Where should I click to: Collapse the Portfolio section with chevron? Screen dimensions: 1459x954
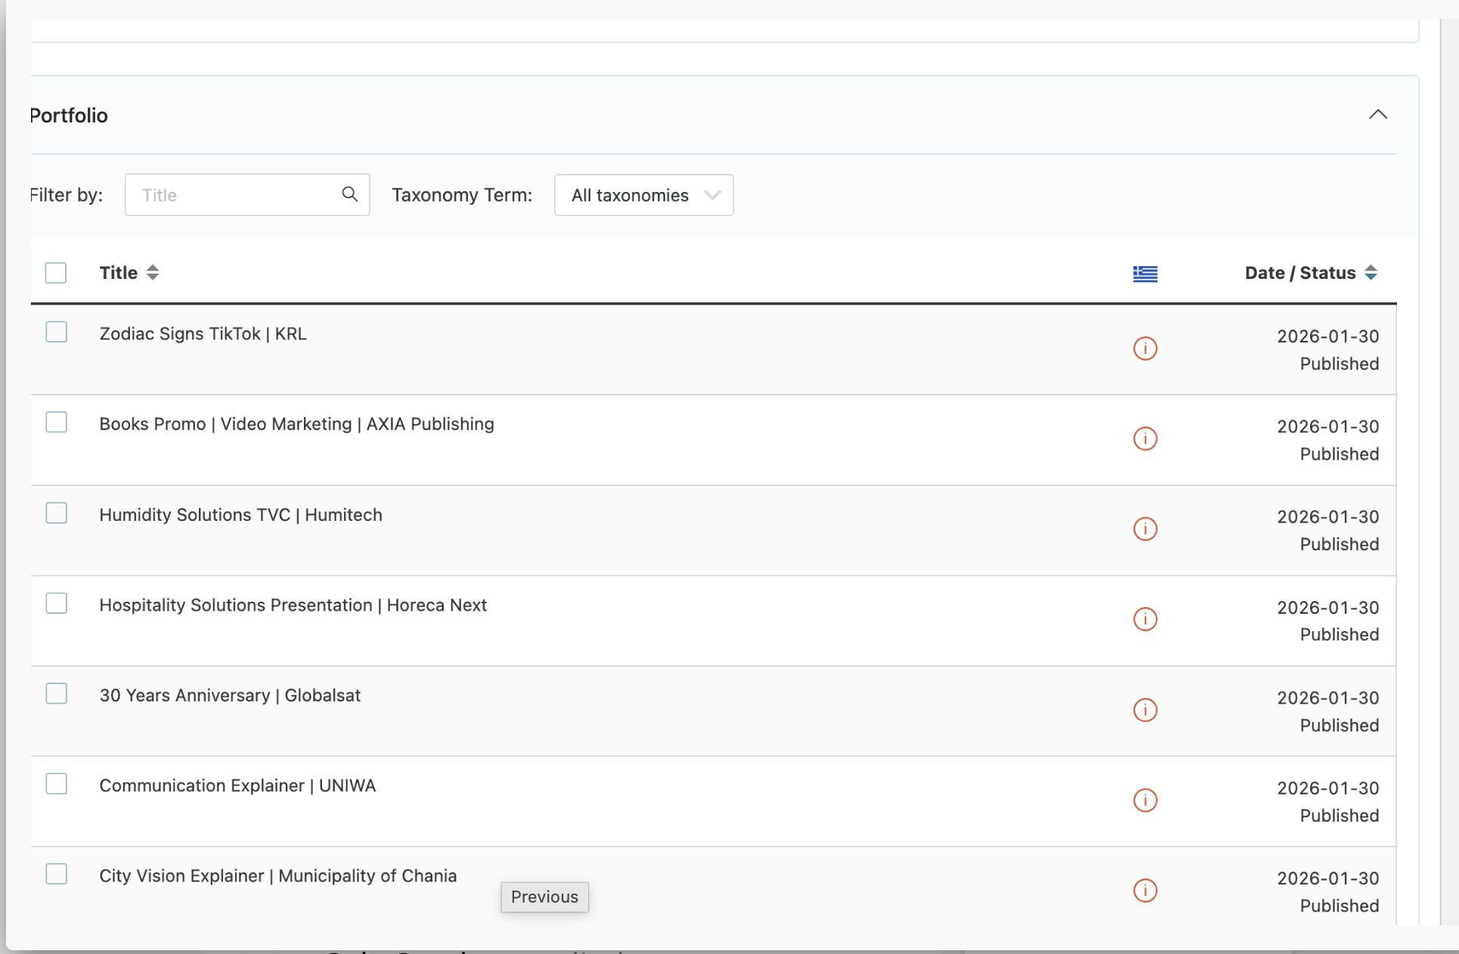click(x=1377, y=115)
